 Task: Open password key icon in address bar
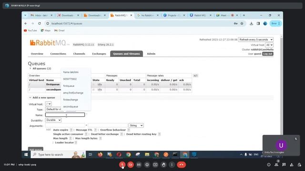pos(235,23)
